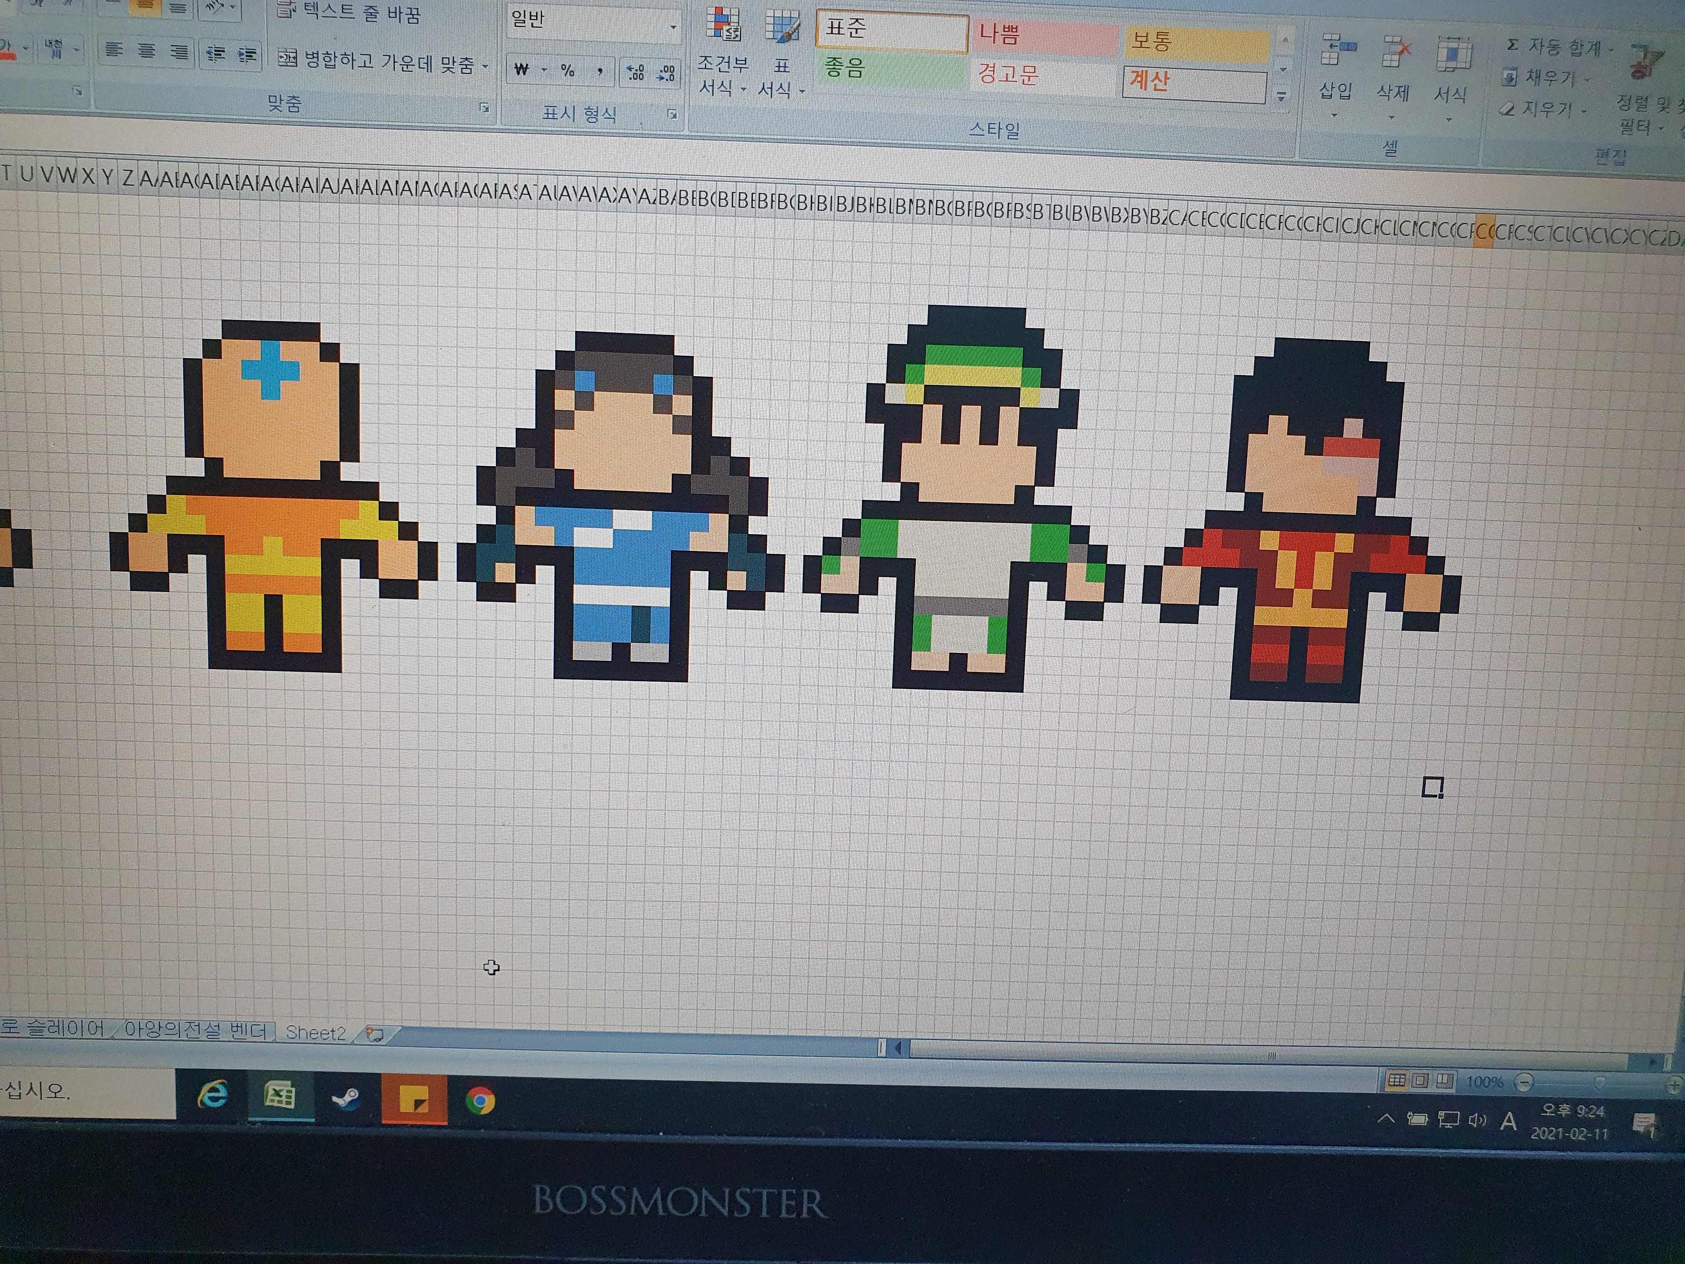Switch to normal view in the status bar
The height and width of the screenshot is (1264, 1685).
pos(1396,1081)
